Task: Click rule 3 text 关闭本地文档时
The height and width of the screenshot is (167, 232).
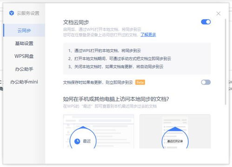Action: 116,67
